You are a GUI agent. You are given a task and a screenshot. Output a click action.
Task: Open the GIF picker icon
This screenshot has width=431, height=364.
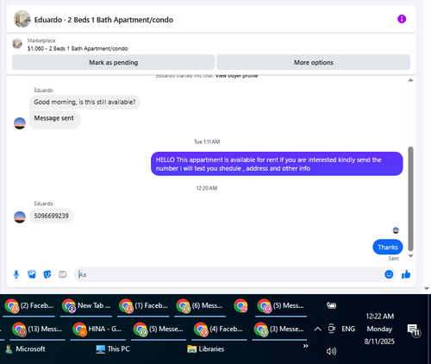tap(62, 274)
